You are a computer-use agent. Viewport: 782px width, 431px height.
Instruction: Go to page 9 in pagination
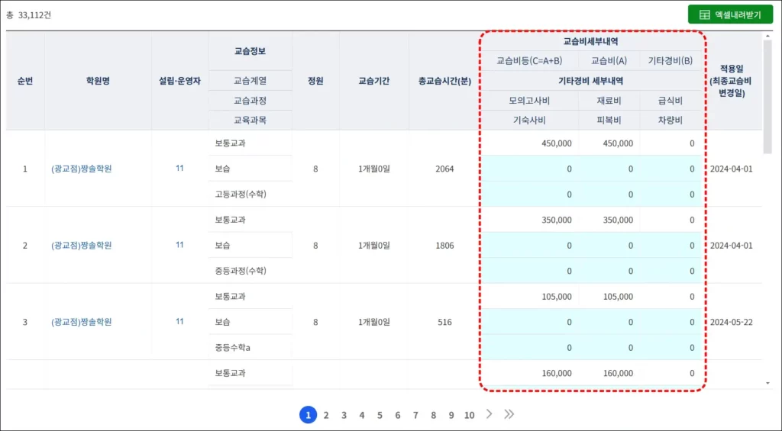pos(451,415)
